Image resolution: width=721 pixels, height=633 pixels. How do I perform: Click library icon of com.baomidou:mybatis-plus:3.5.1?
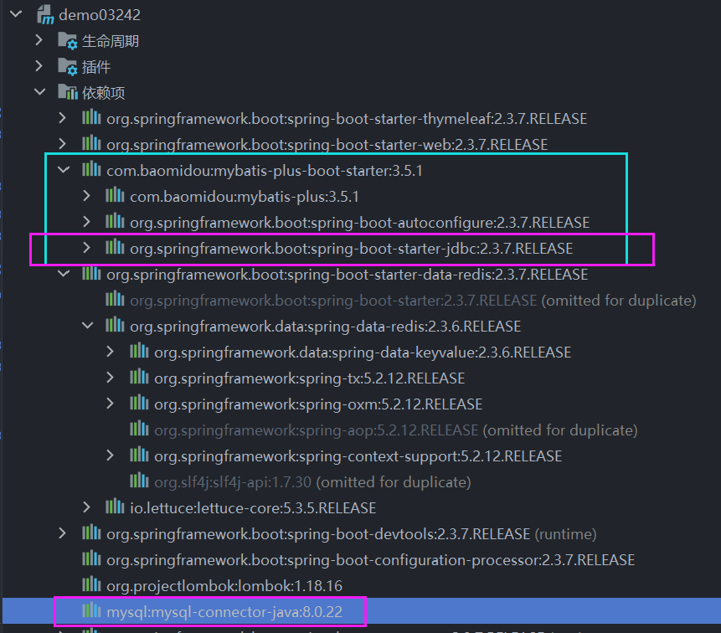115,195
